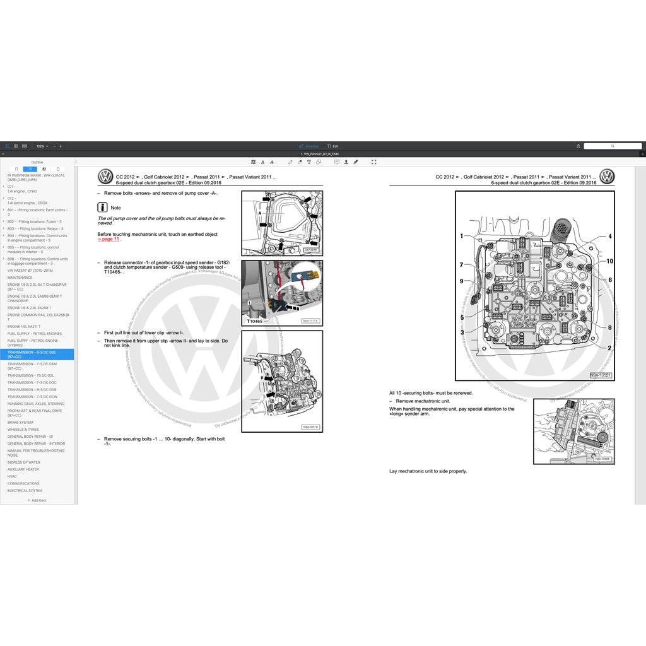Open the 122% zoom level dropdown
The width and height of the screenshot is (646, 646).
pyautogui.click(x=42, y=146)
